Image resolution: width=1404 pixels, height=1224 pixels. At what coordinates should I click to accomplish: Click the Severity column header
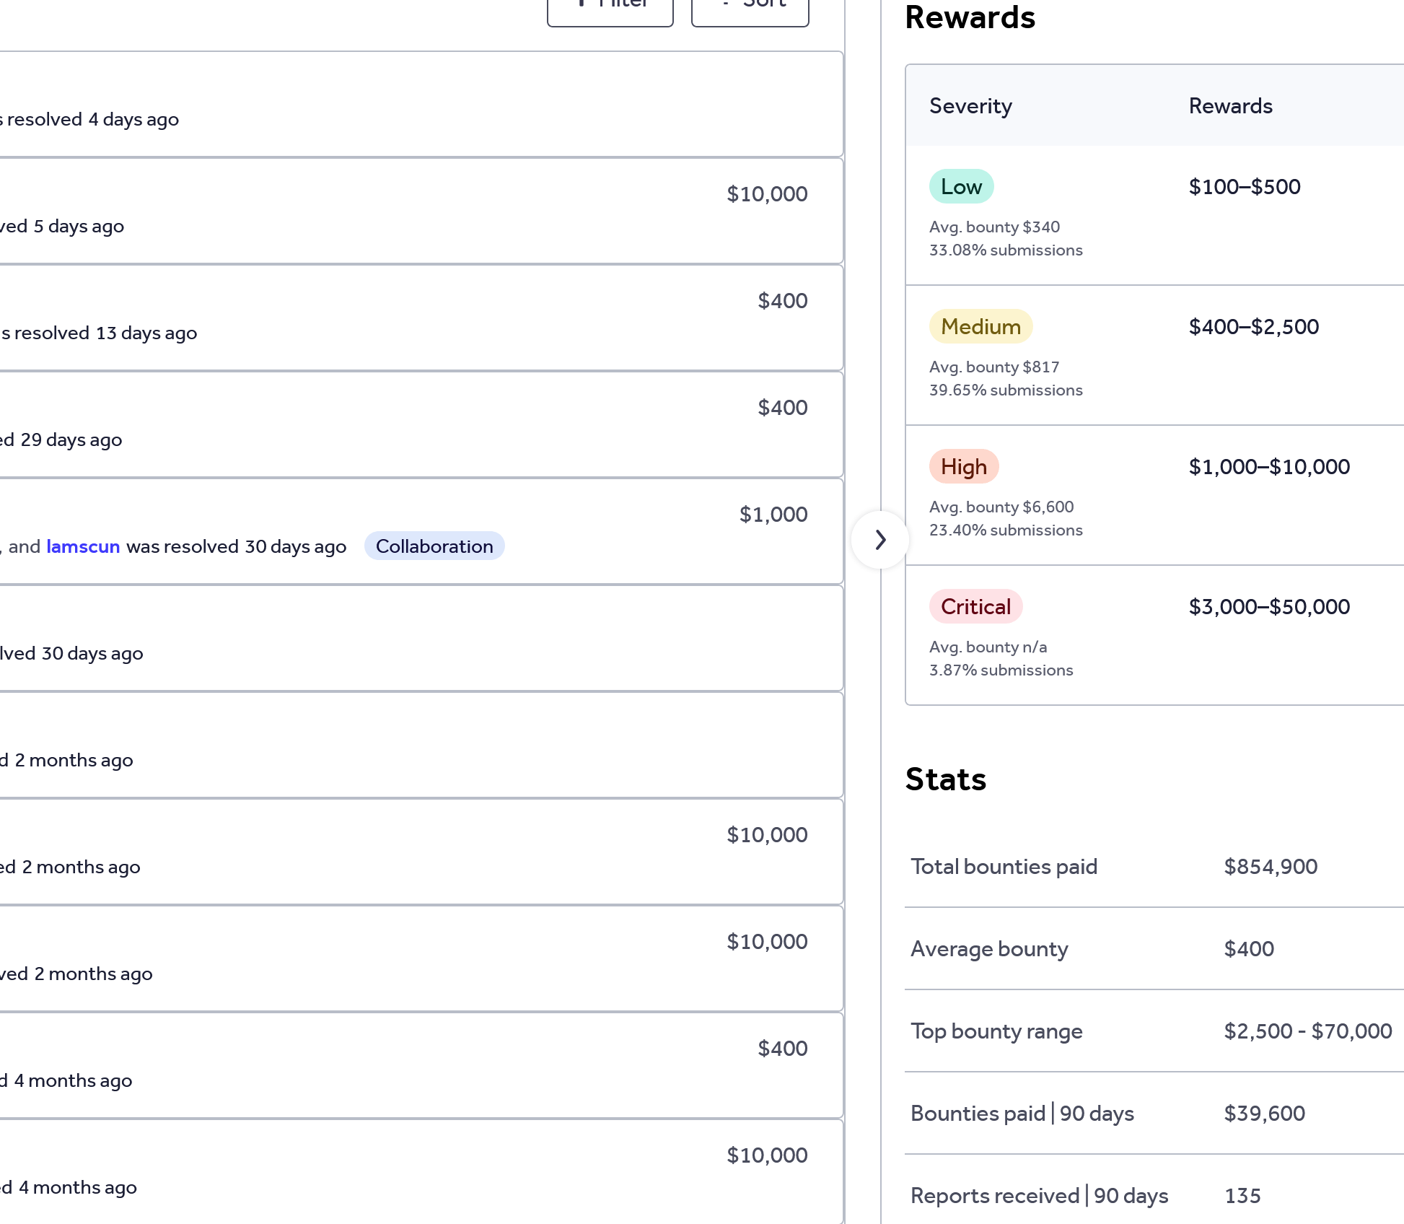coord(970,106)
